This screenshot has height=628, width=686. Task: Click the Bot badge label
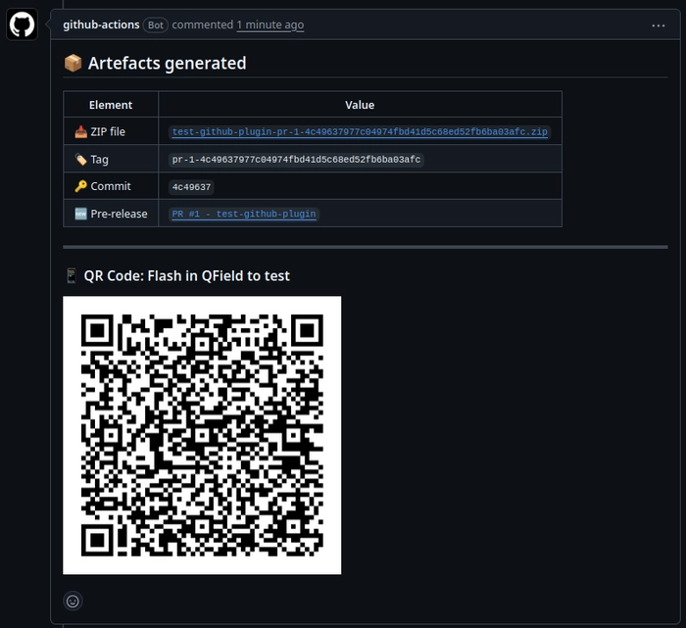(155, 24)
